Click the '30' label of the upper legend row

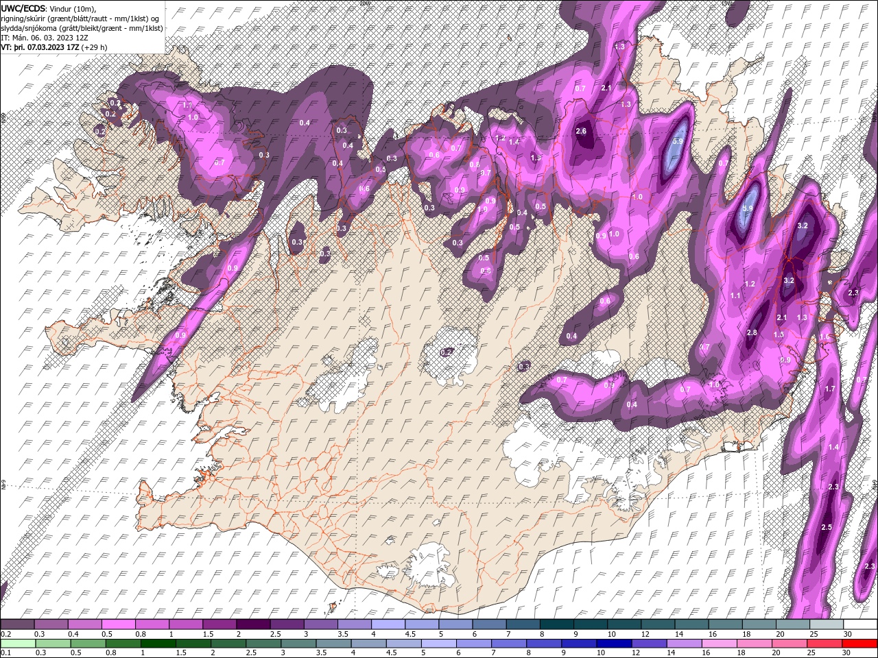(848, 635)
